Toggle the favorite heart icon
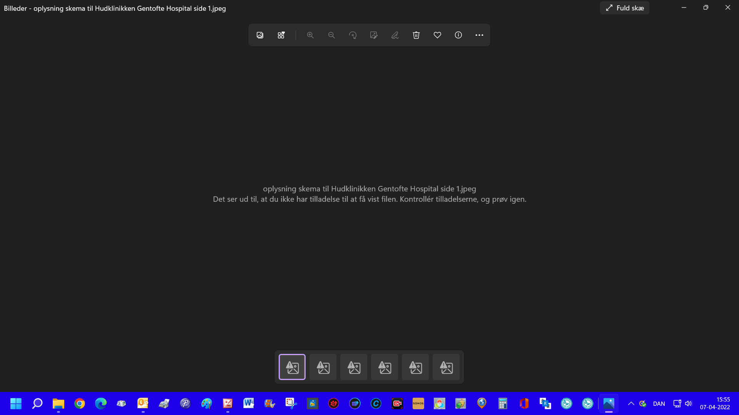Screen dimensions: 739x415 [x=437, y=35]
